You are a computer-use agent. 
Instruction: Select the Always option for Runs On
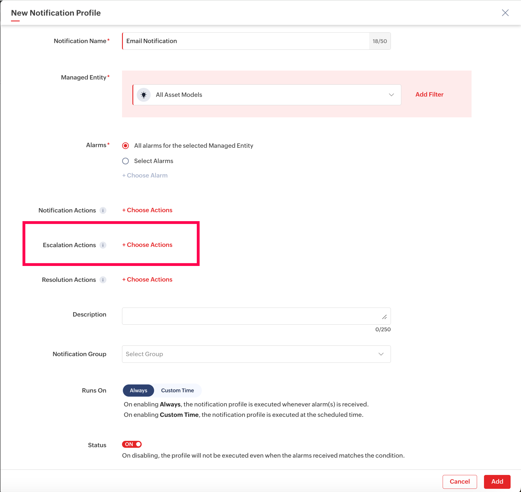pyautogui.click(x=138, y=391)
